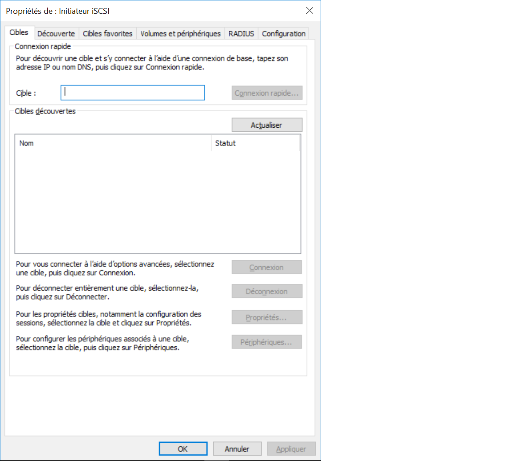Click the Statut column header

255,143
